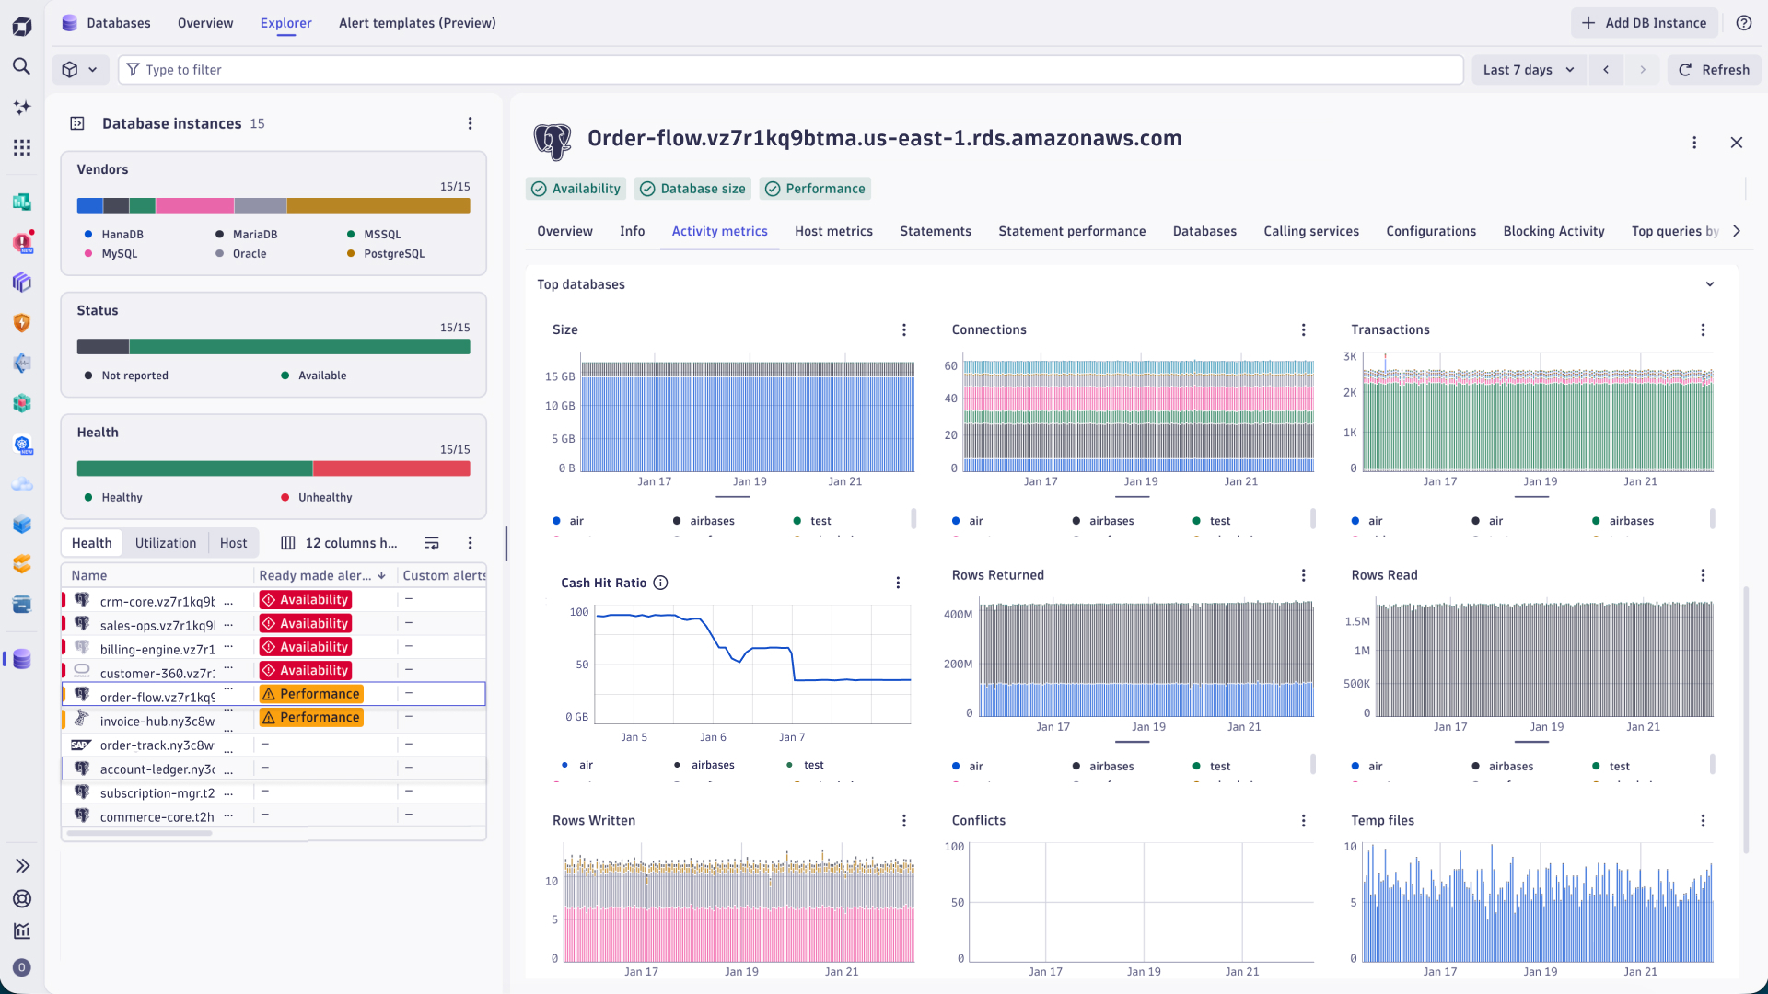The height and width of the screenshot is (994, 1768).
Task: Open the three-dot menu on the Size chart
Action: pyautogui.click(x=903, y=329)
